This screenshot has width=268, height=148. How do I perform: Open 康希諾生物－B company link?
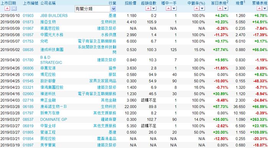(x=54, y=107)
